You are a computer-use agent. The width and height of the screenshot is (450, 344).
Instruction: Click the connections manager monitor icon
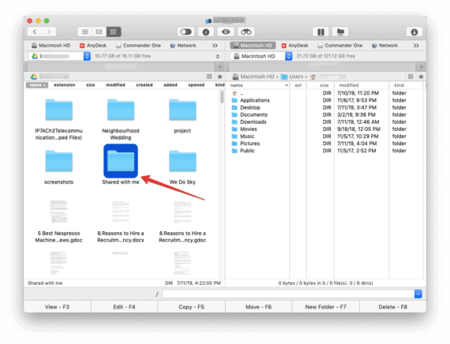tap(340, 32)
